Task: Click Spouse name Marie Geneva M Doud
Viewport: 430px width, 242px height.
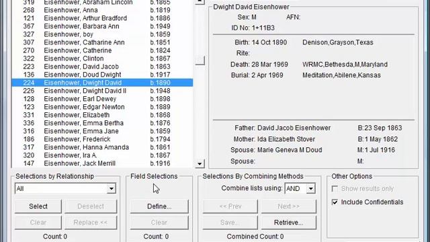Action: pos(290,150)
